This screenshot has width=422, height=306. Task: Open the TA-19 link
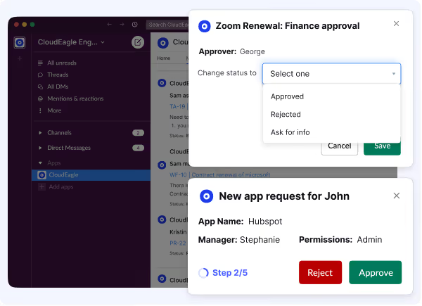178,107
